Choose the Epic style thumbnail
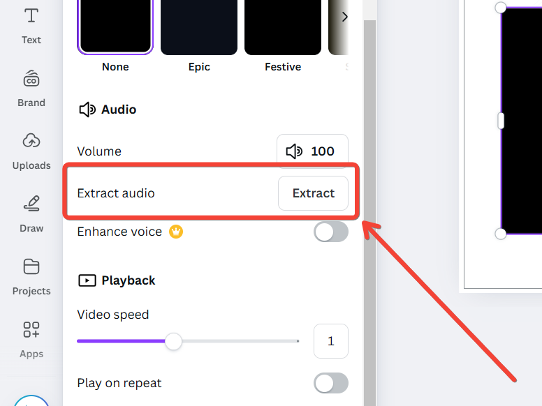 (199, 27)
